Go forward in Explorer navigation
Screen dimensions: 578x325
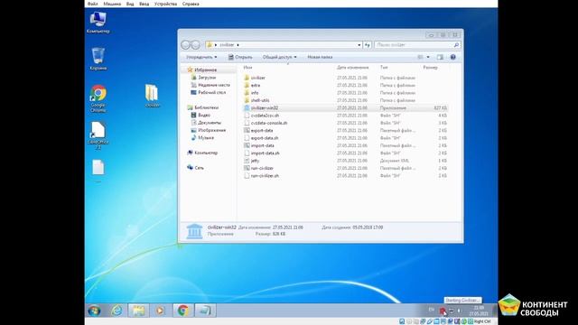196,45
